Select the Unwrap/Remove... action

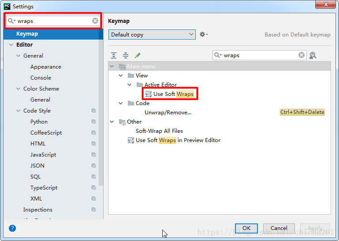[x=168, y=113]
